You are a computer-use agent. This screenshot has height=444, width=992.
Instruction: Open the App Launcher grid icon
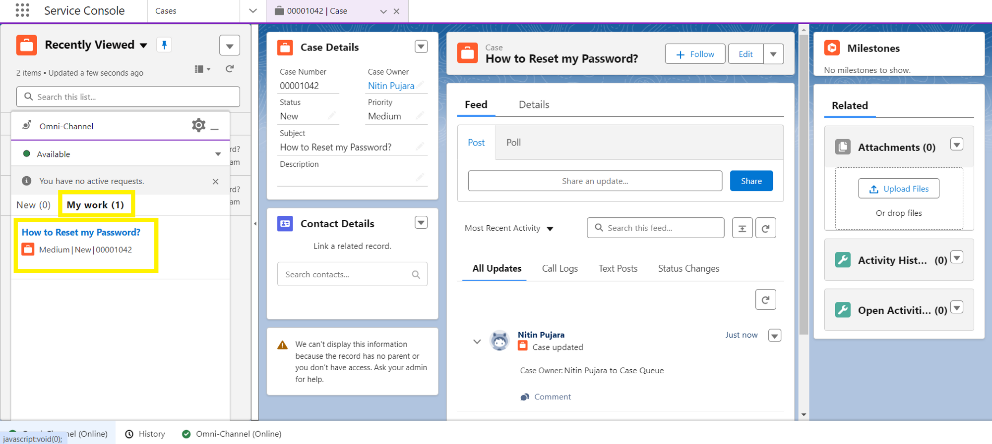22,10
